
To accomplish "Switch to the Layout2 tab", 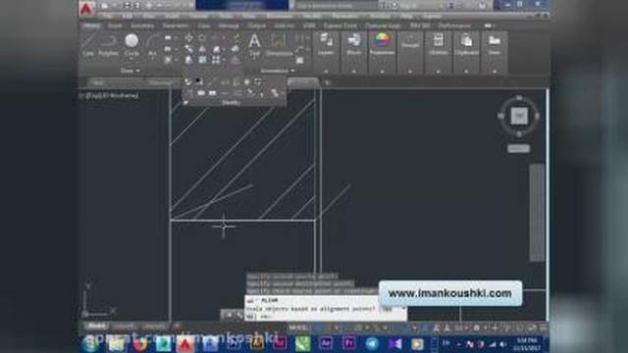I will [155, 326].
